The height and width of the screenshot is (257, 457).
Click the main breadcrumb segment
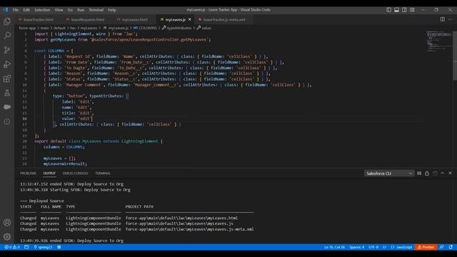point(44,28)
